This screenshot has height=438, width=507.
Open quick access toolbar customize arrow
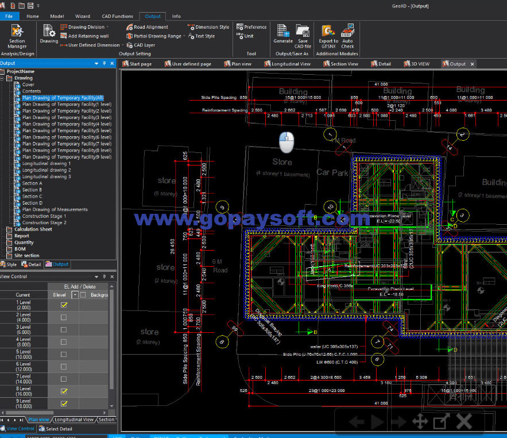[x=38, y=6]
